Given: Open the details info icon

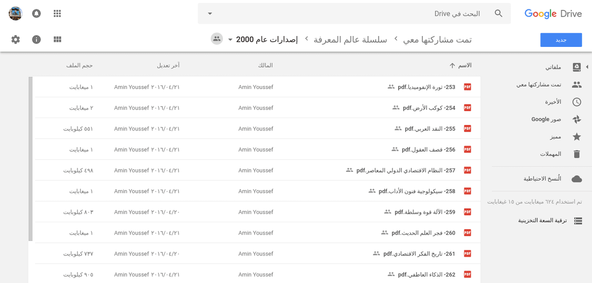Looking at the screenshot, I should tap(37, 40).
